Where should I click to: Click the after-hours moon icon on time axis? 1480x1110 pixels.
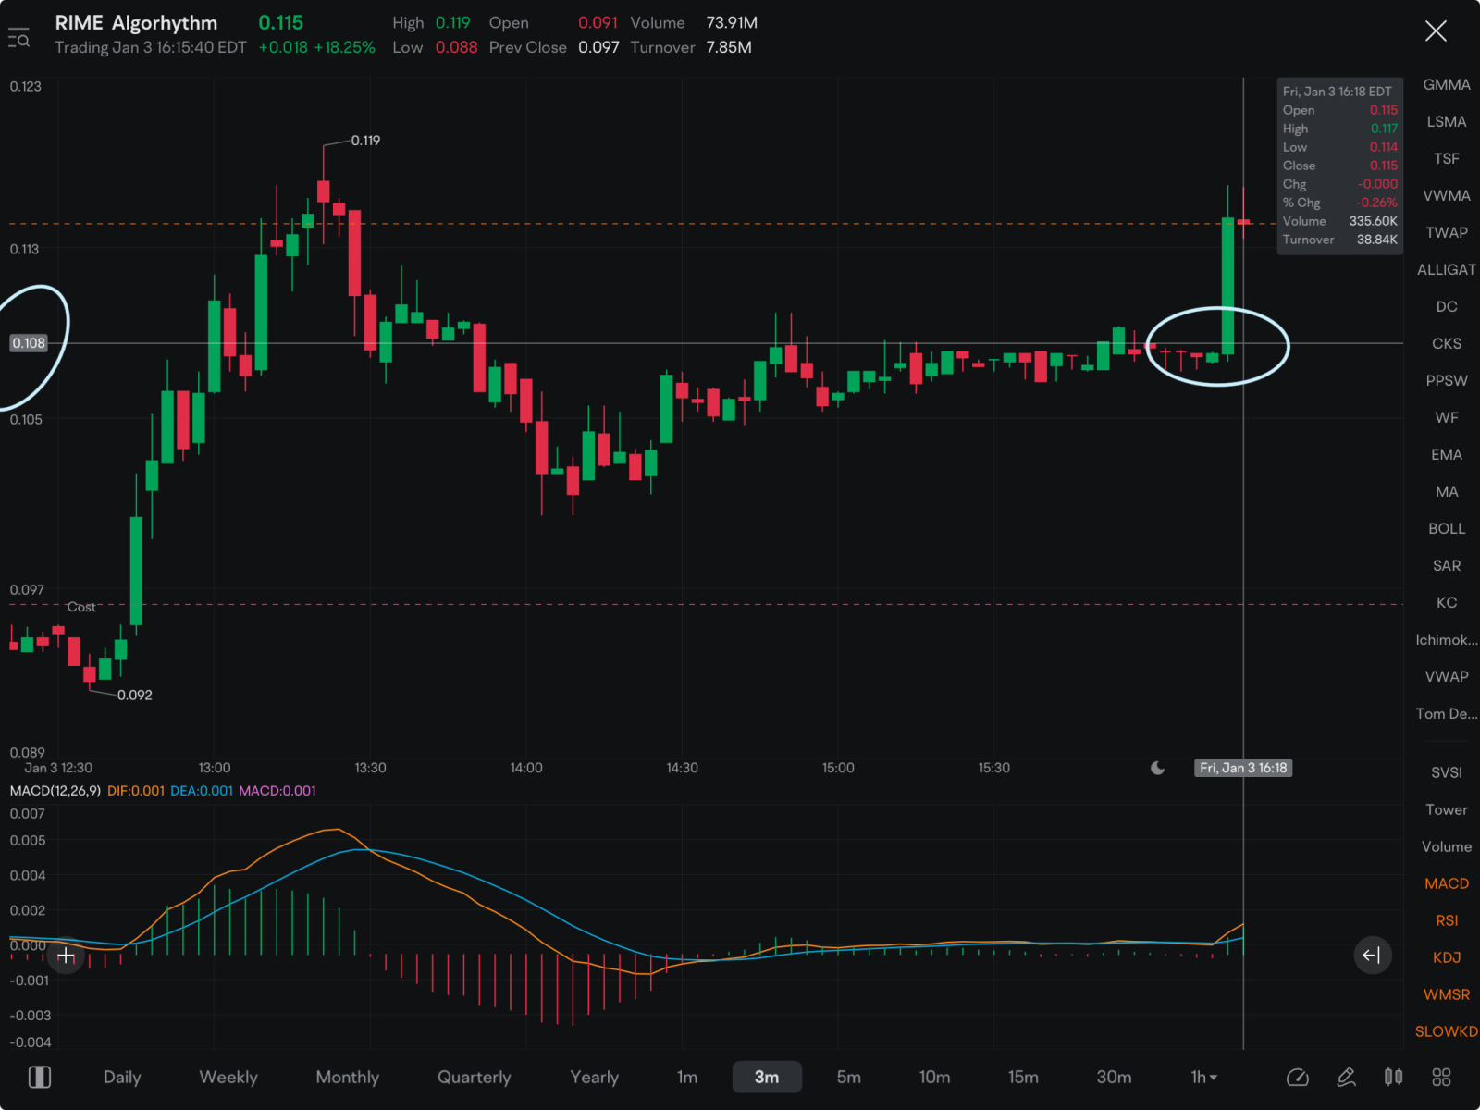coord(1157,768)
